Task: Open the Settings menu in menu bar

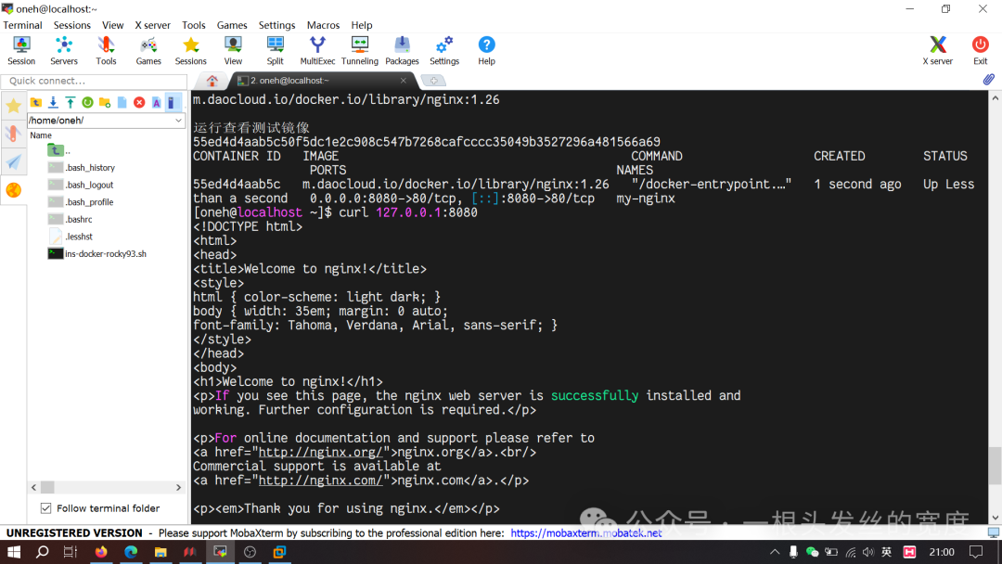Action: pyautogui.click(x=276, y=25)
